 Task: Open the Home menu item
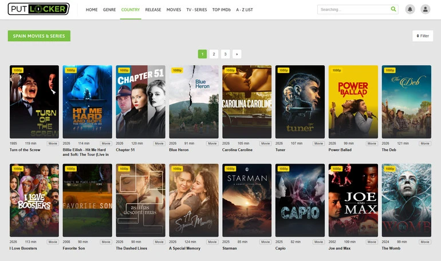click(x=92, y=10)
